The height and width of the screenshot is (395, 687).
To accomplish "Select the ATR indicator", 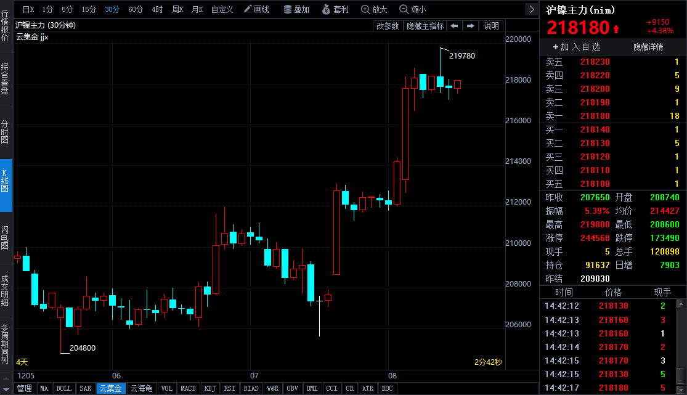I will click(x=368, y=388).
